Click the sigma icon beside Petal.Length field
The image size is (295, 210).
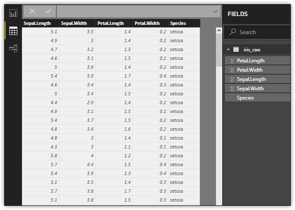pos(232,61)
